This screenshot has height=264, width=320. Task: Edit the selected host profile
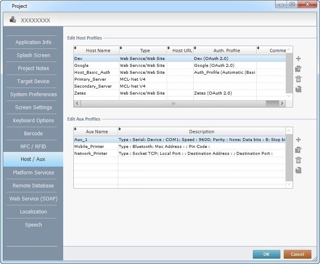point(298,69)
